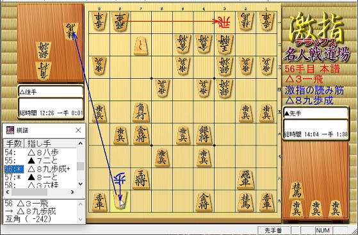Click the bishop piece on the fifth row
This screenshot has height=235, width=358.
141,112
